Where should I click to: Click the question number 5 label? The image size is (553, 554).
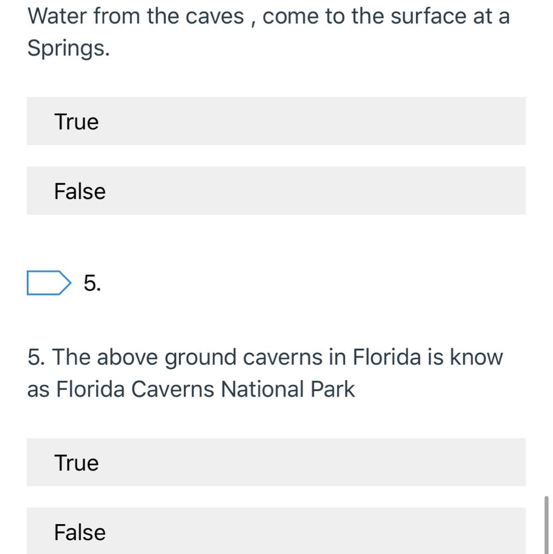tap(92, 283)
